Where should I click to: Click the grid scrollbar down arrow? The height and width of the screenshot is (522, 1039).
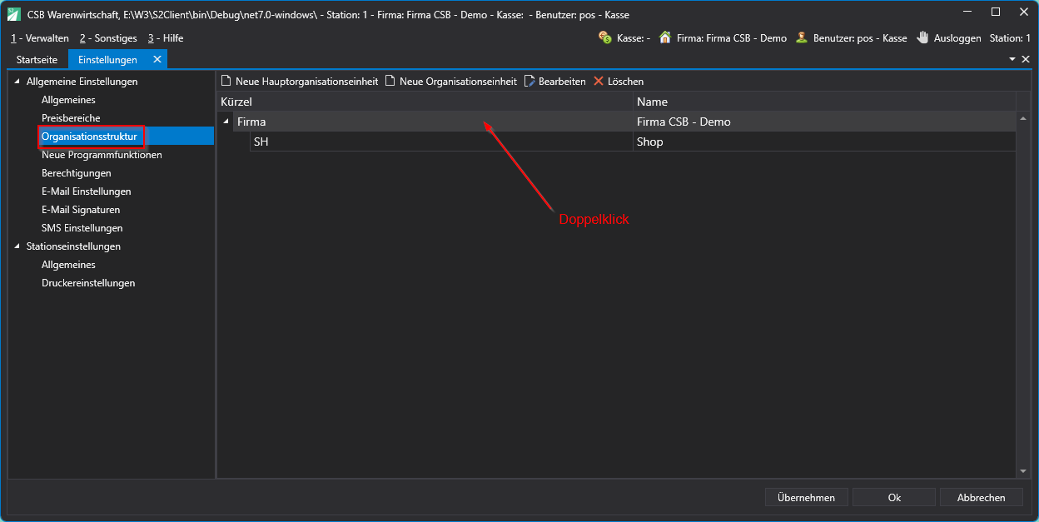pos(1023,471)
